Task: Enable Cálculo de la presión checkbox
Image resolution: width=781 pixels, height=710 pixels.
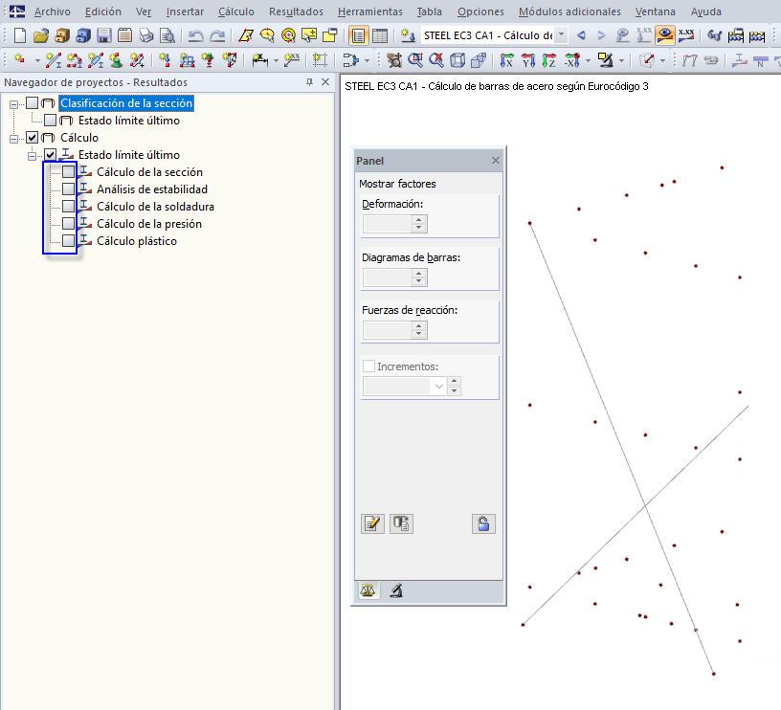Action: coord(69,224)
